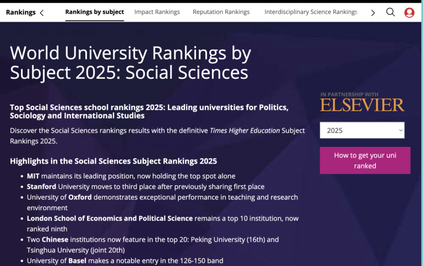Go to the Reputation Rankings tab
Viewport: 423px width, 266px height.
click(x=221, y=12)
